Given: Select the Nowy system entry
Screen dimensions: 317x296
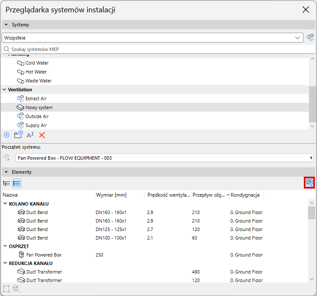Looking at the screenshot, I should [x=155, y=107].
